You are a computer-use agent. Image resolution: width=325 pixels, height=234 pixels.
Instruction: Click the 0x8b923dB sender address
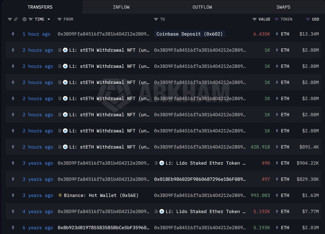tap(103, 228)
